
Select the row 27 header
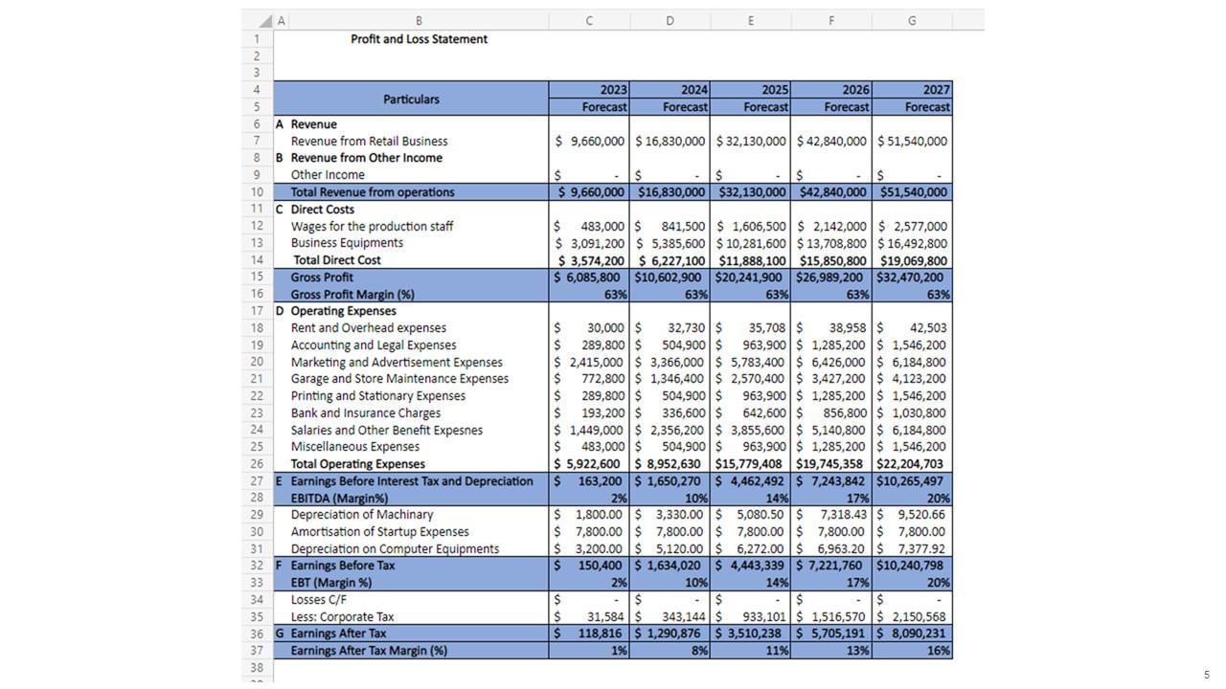257,481
